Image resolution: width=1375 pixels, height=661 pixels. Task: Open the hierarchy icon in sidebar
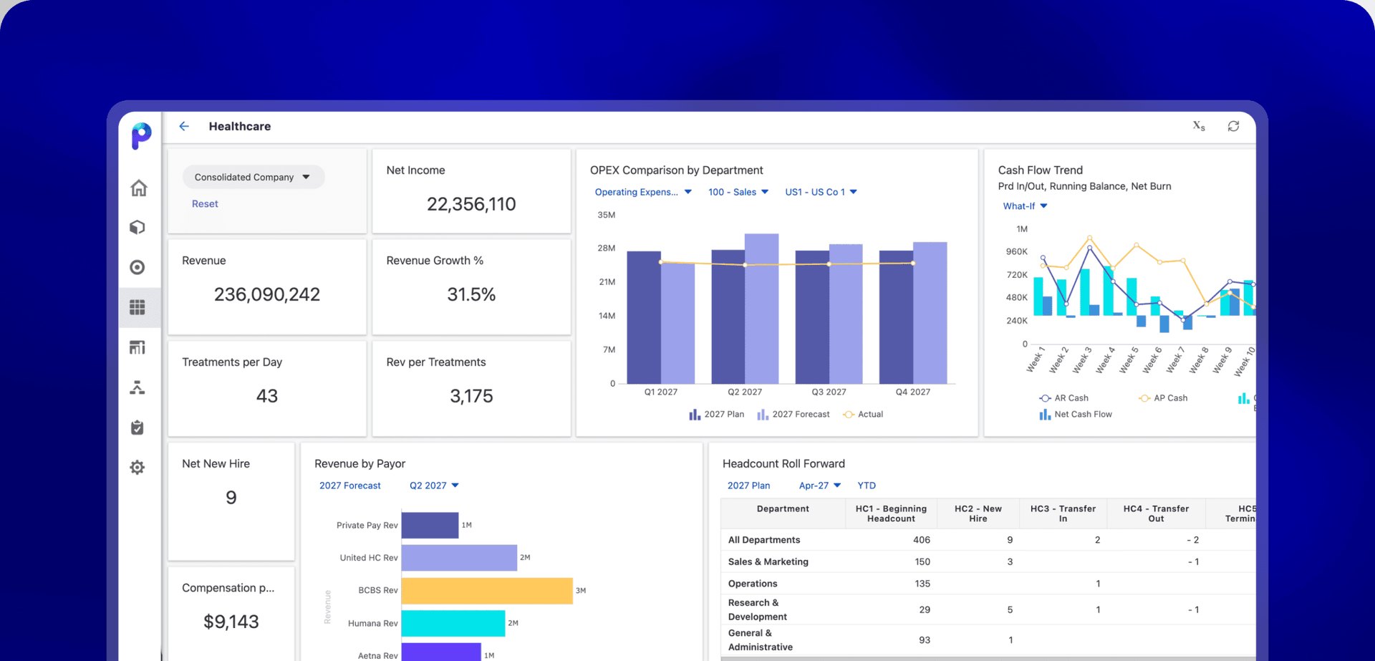pyautogui.click(x=137, y=387)
